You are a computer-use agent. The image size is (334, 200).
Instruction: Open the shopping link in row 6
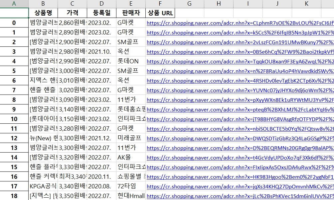[240, 81]
